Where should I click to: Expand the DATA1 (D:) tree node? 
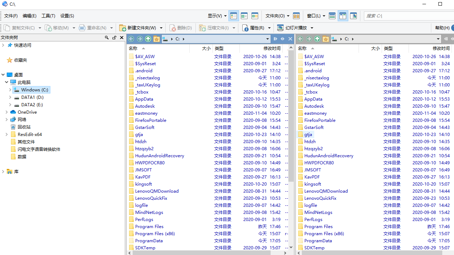10,97
